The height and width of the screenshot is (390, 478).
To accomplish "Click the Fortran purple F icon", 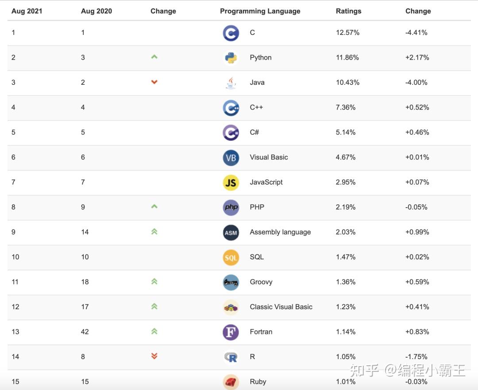I will [x=231, y=332].
